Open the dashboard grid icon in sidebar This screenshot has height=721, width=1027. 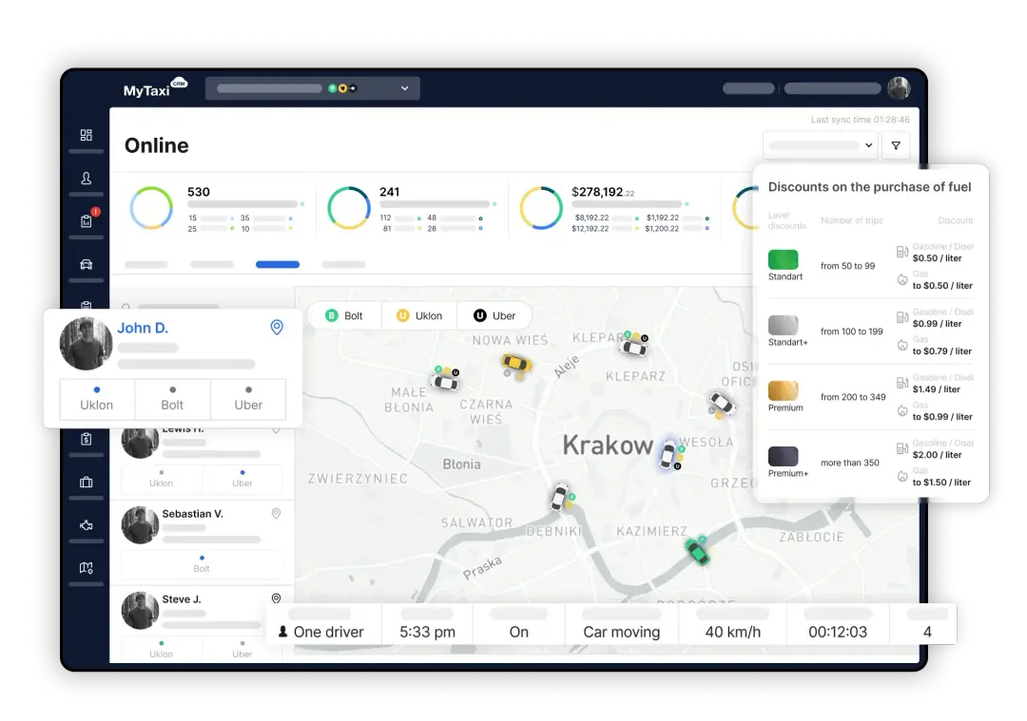tap(86, 136)
